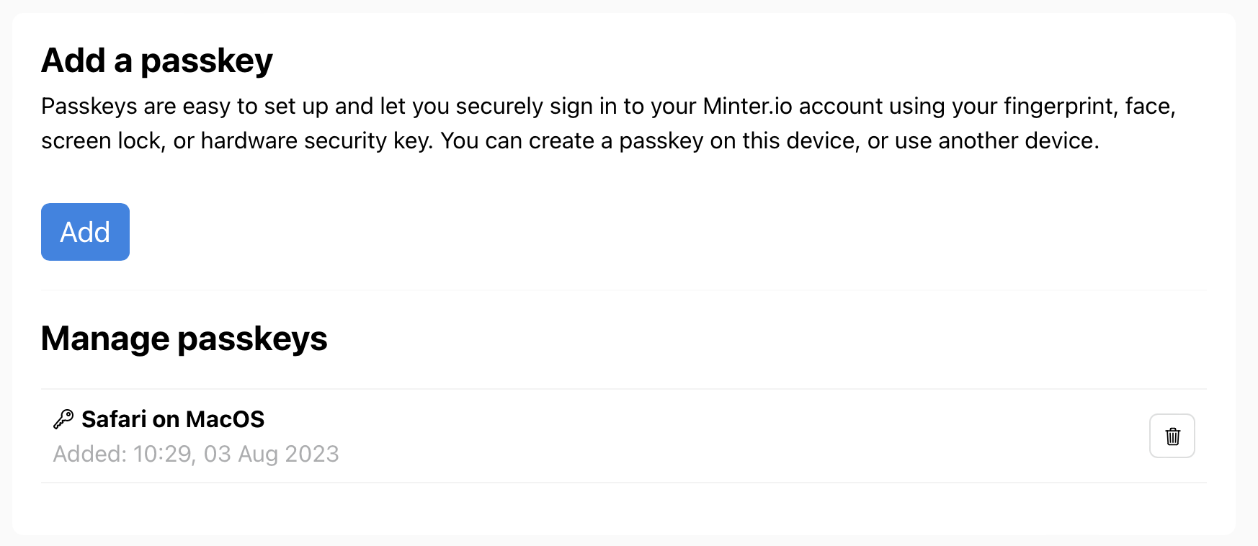Viewport: 1258px width, 546px height.
Task: Delete the Safari on MacOS passkey
Action: (x=1172, y=436)
